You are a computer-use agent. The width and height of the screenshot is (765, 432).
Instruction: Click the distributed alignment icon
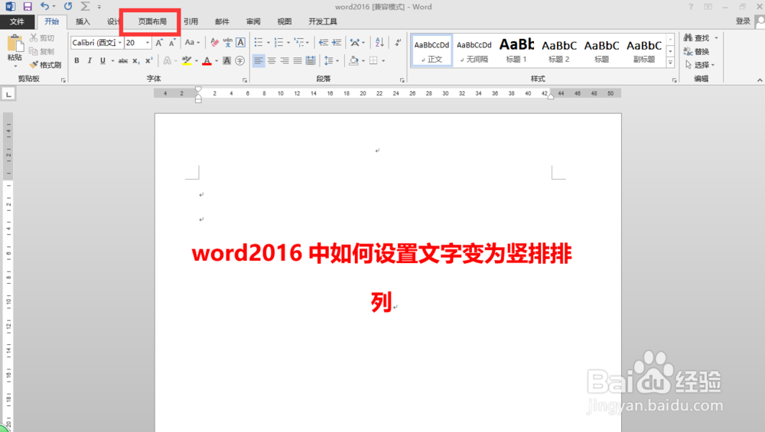(x=311, y=61)
